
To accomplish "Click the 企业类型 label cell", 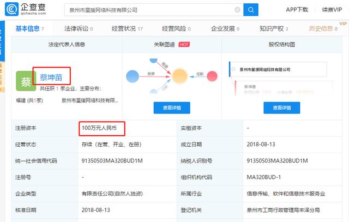I will [x=45, y=194].
